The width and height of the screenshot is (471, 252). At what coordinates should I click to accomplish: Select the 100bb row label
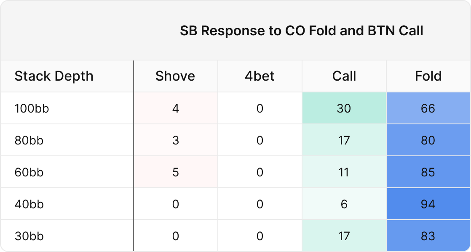tap(32, 108)
